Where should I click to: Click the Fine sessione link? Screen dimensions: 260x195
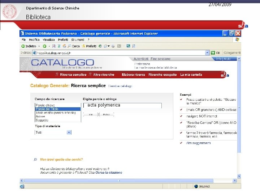(160, 59)
